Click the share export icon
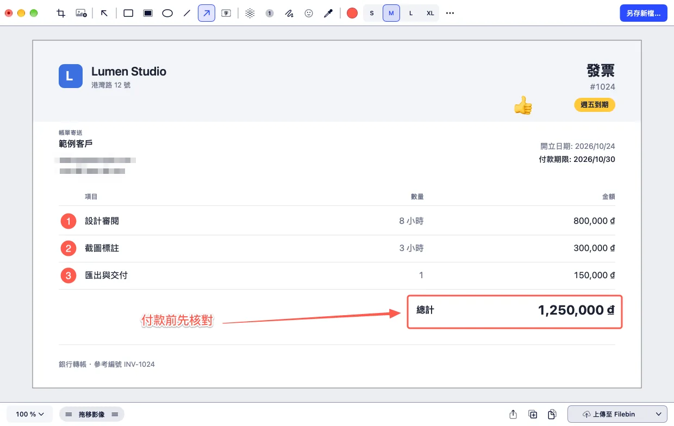Image resolution: width=674 pixels, height=426 pixels. click(513, 414)
